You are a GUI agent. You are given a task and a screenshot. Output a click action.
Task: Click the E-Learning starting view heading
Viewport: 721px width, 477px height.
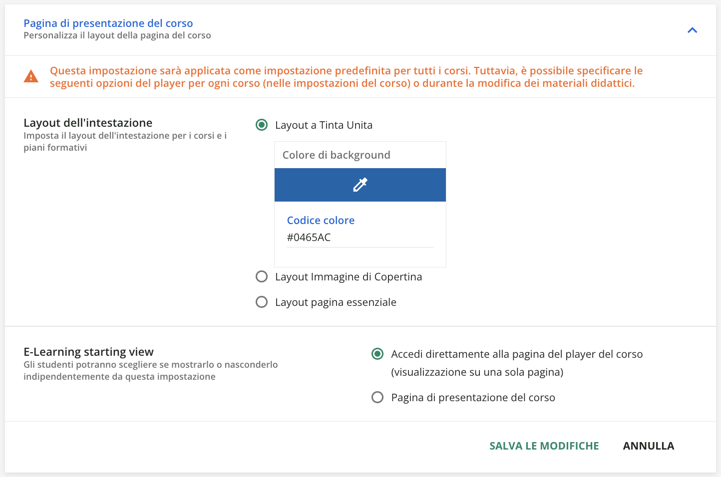click(88, 352)
